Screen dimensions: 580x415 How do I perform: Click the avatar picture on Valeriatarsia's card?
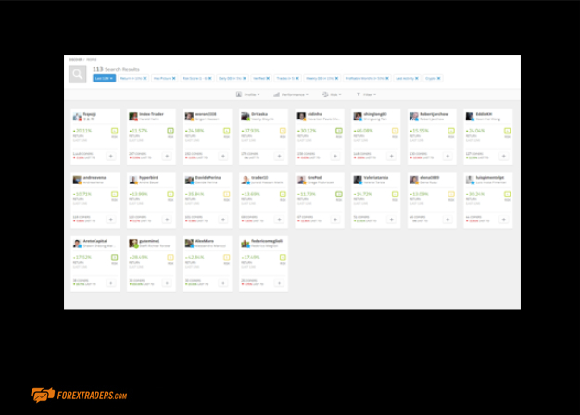(x=358, y=180)
